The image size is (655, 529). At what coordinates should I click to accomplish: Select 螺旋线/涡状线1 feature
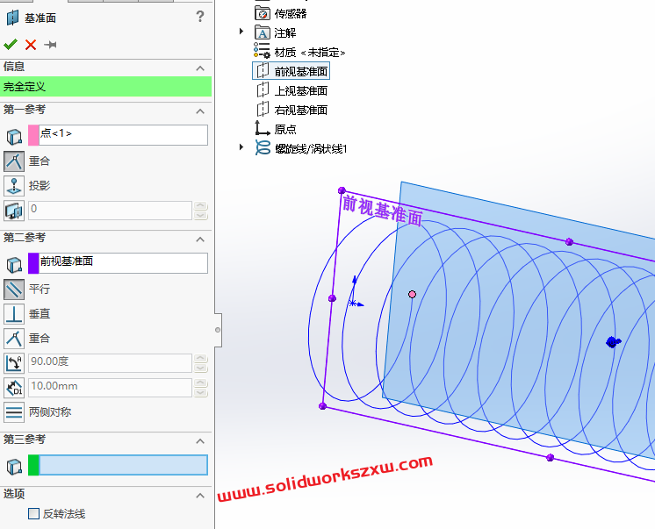[x=311, y=148]
